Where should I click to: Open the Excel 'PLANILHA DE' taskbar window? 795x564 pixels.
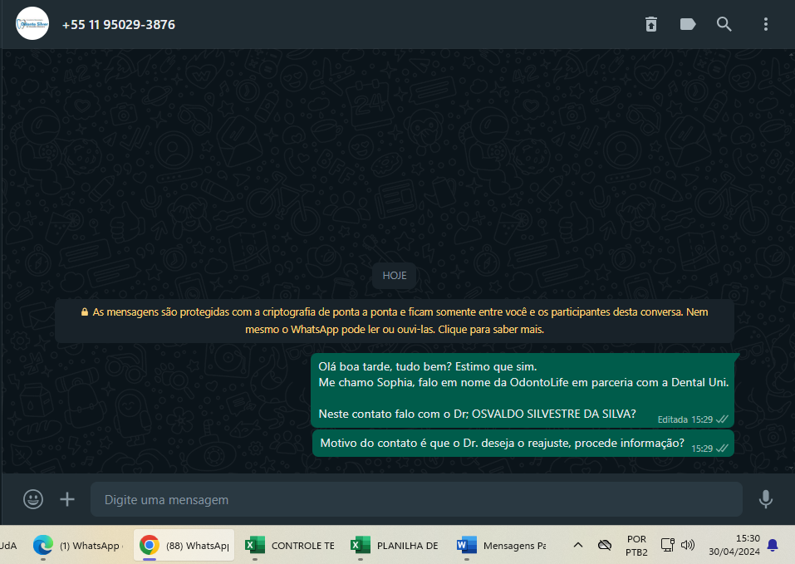coord(395,545)
